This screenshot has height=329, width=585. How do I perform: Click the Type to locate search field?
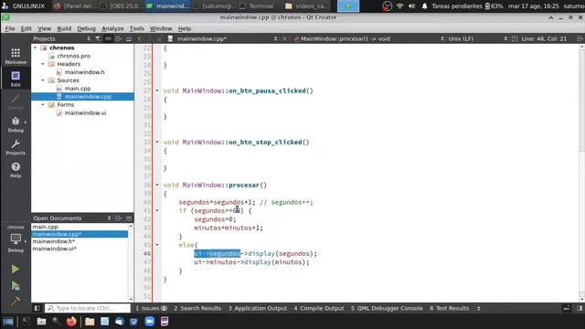click(x=88, y=308)
